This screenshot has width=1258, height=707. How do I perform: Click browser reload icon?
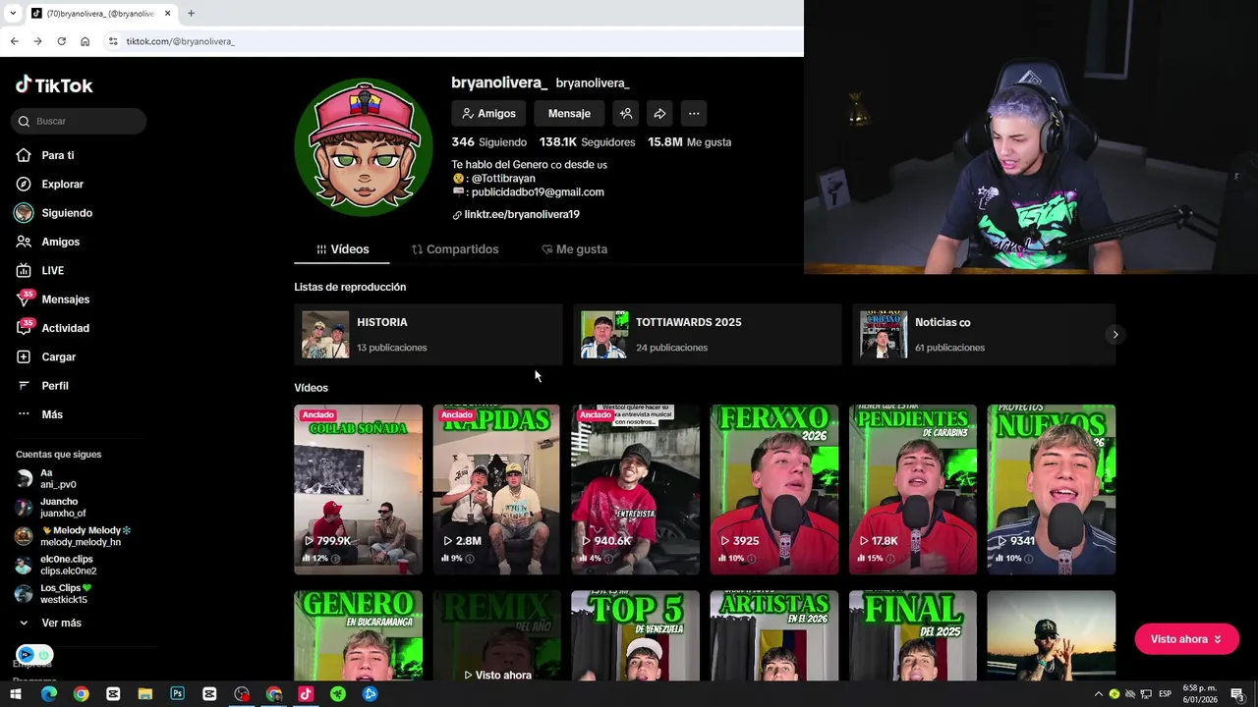[61, 41]
